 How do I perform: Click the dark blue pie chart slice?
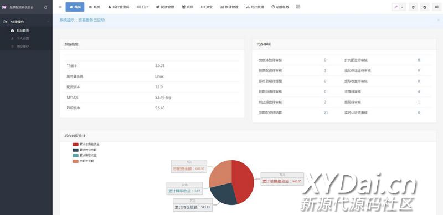[224, 193]
